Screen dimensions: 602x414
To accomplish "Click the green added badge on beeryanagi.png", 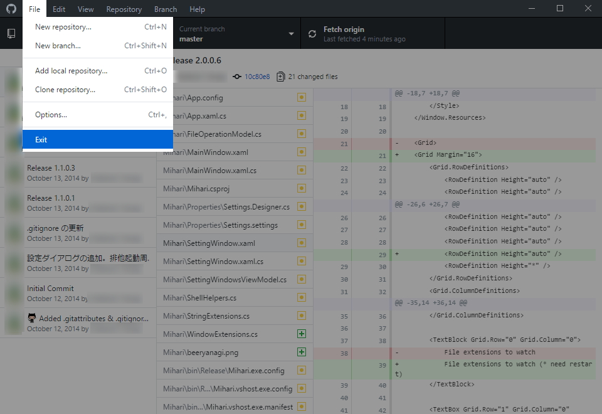I will [x=301, y=353].
